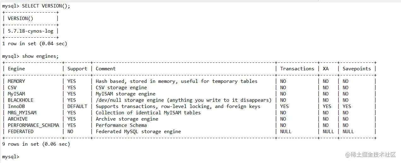Screen dimensions: 401x163
Task: Click the DEFAULT support value
Action: pos(77,106)
